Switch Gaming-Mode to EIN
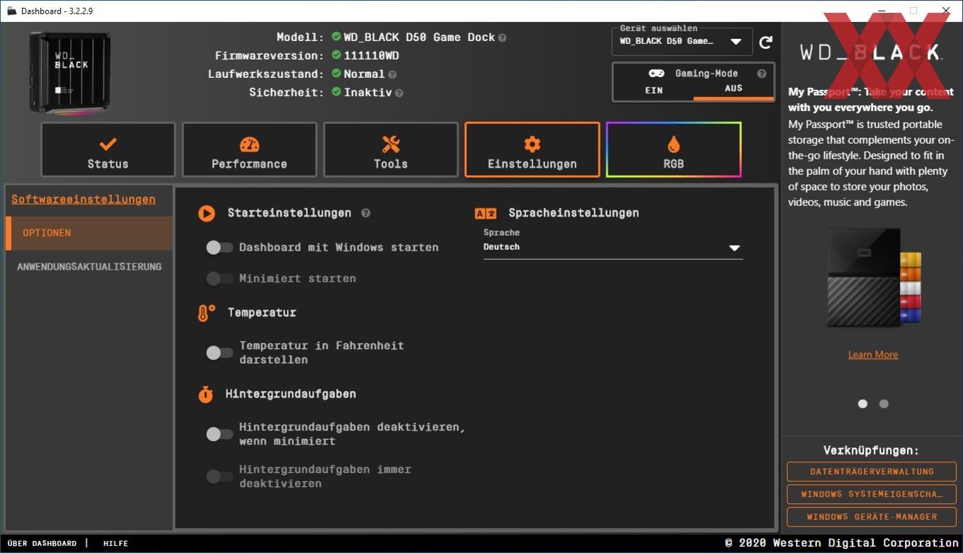This screenshot has height=553, width=963. (x=654, y=90)
